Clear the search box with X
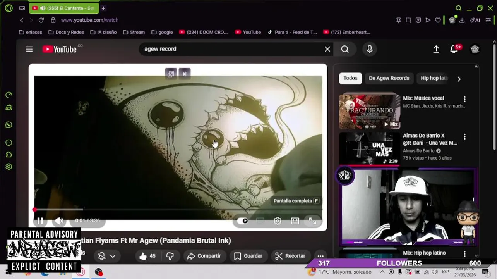This screenshot has width=497, height=279. [x=327, y=49]
